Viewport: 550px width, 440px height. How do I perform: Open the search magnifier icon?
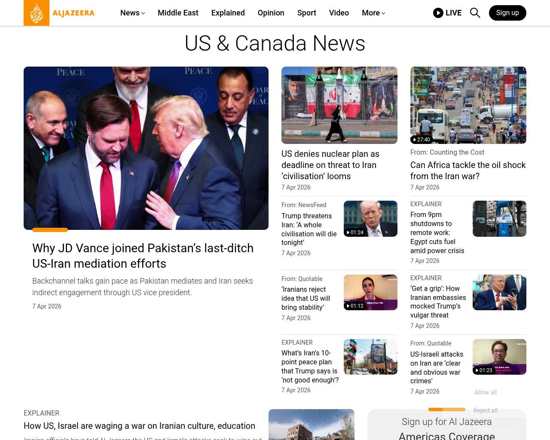[475, 13]
